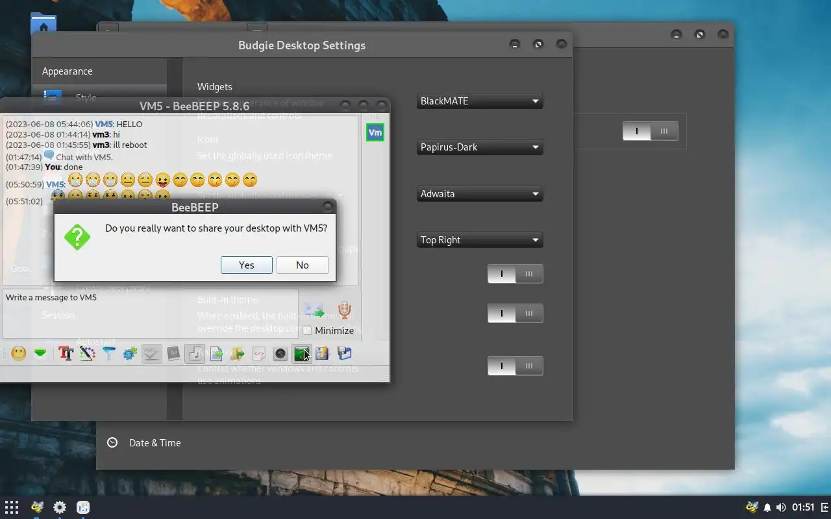Open the notifications bell in the tray
Screen dimensions: 831x519
point(767,507)
